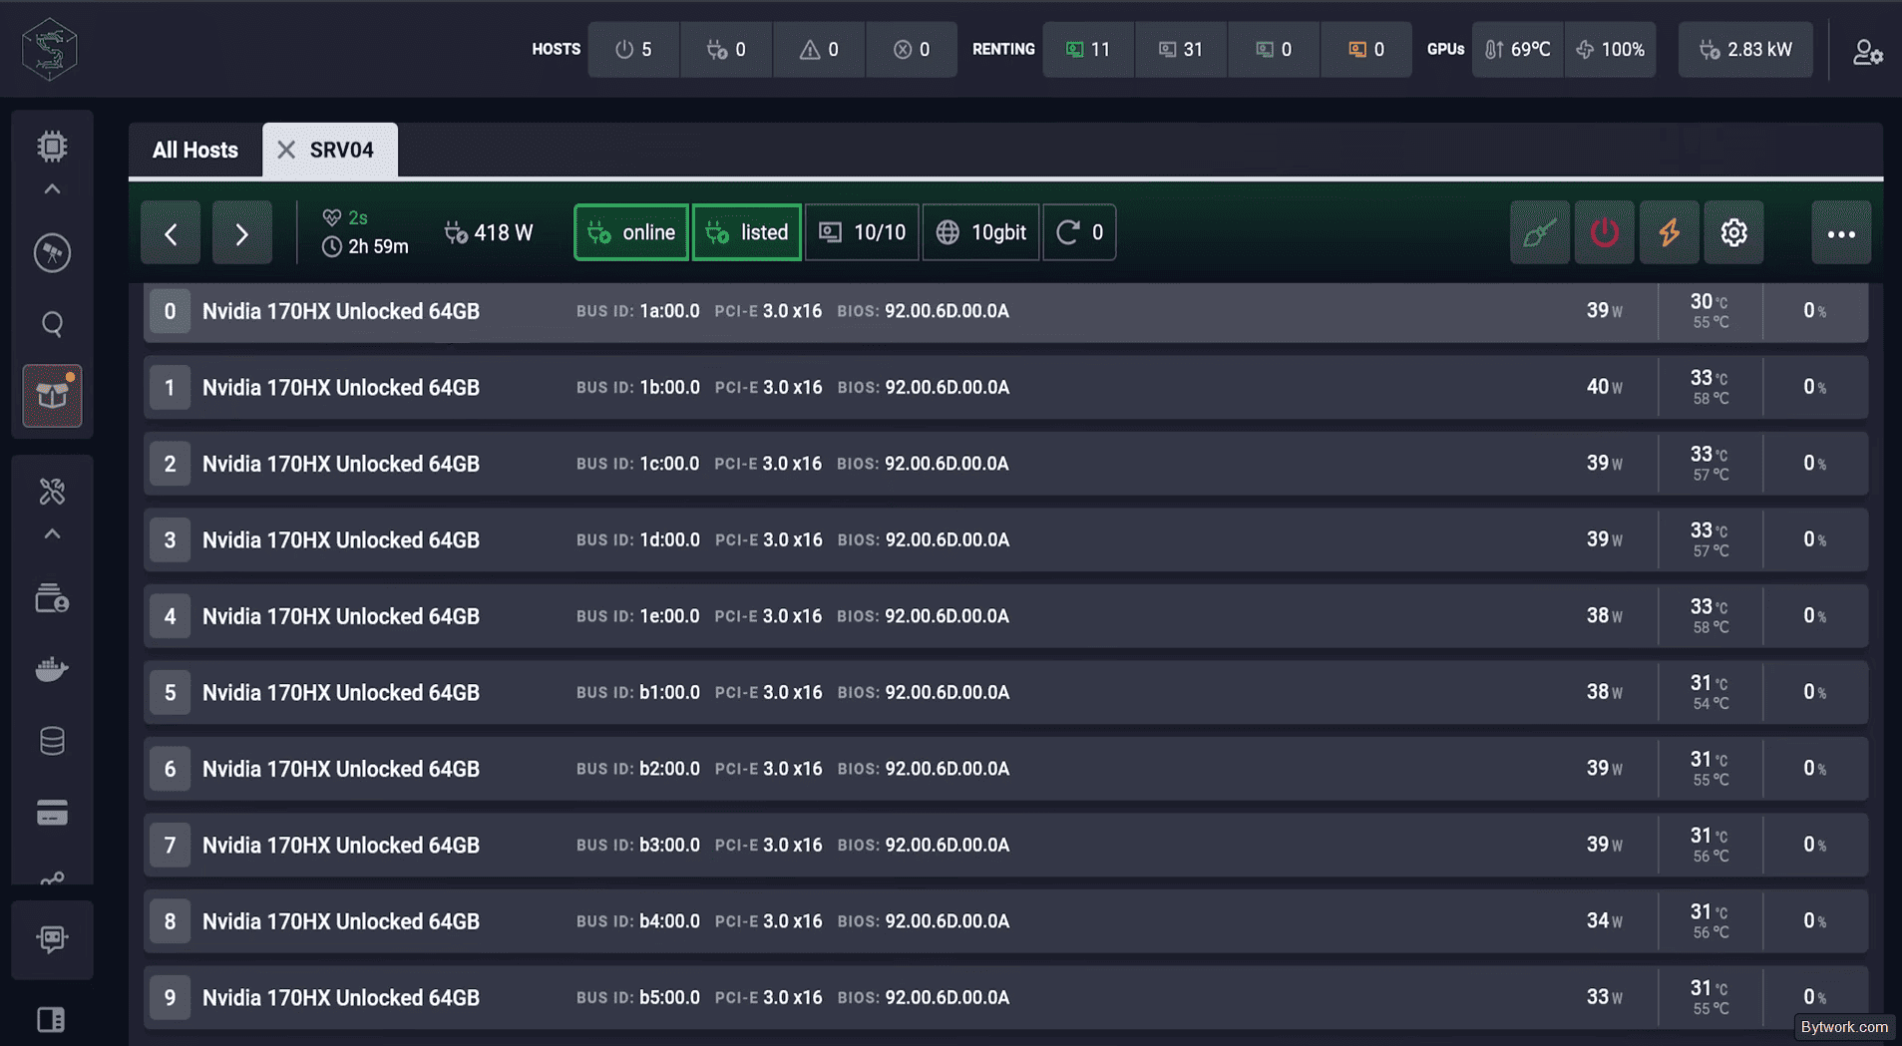Screen dimensions: 1902x1046
Task: Filter hosts by error count 0
Action: pos(912,49)
